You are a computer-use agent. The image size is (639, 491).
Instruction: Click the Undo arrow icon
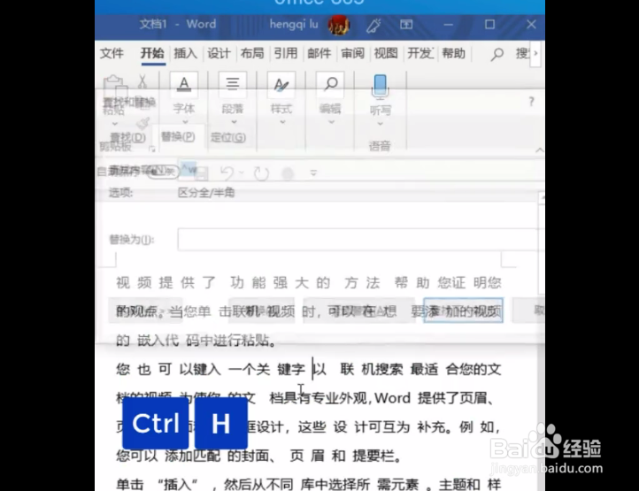[x=227, y=173]
